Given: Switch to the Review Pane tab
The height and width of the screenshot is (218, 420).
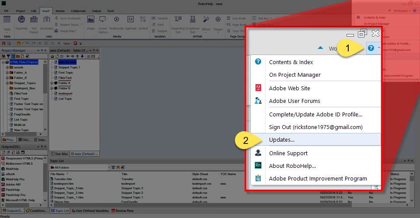Looking at the screenshot, I should (x=122, y=211).
